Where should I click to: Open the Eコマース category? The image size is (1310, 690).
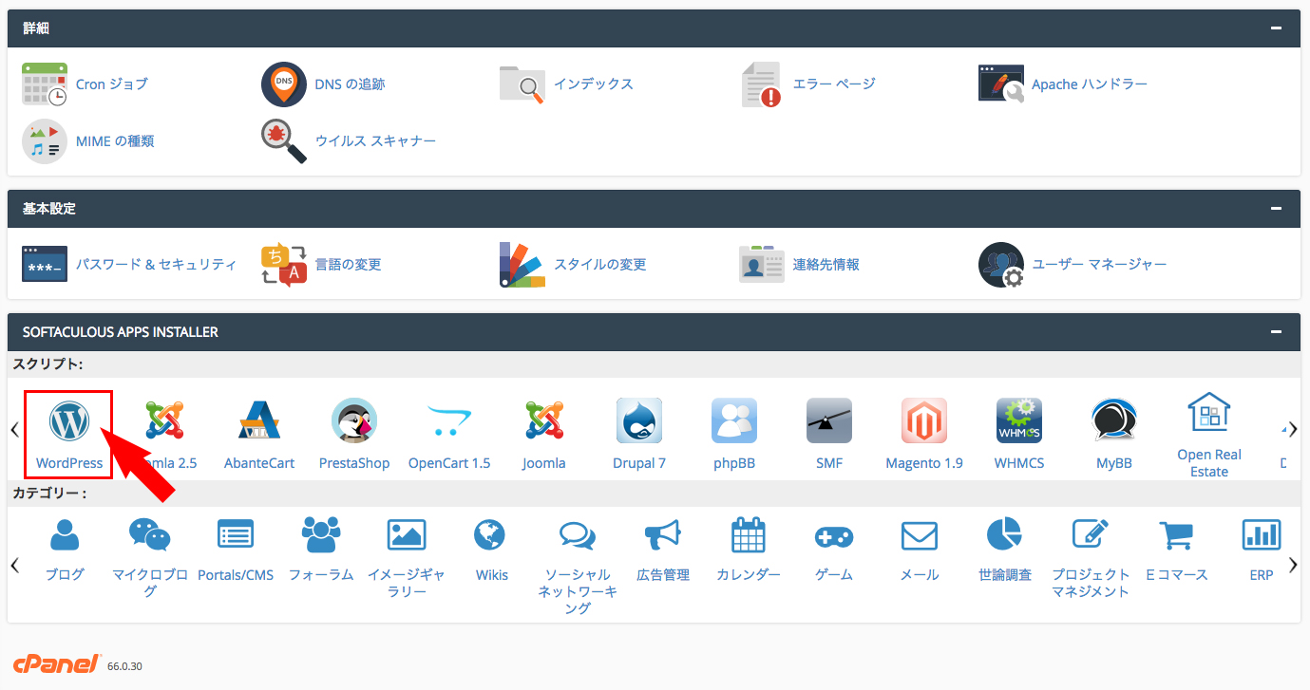[x=1175, y=533]
